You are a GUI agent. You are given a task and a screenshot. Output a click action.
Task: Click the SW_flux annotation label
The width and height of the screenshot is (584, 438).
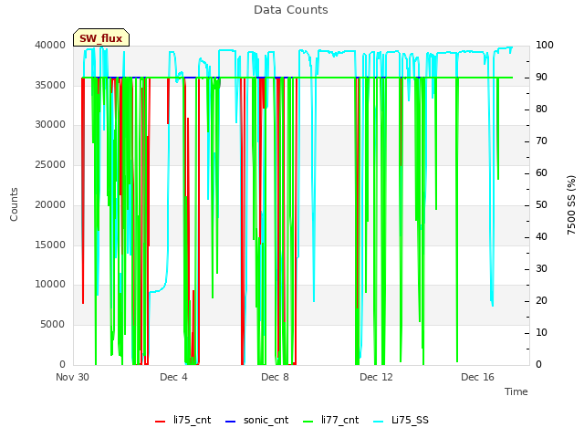101,38
